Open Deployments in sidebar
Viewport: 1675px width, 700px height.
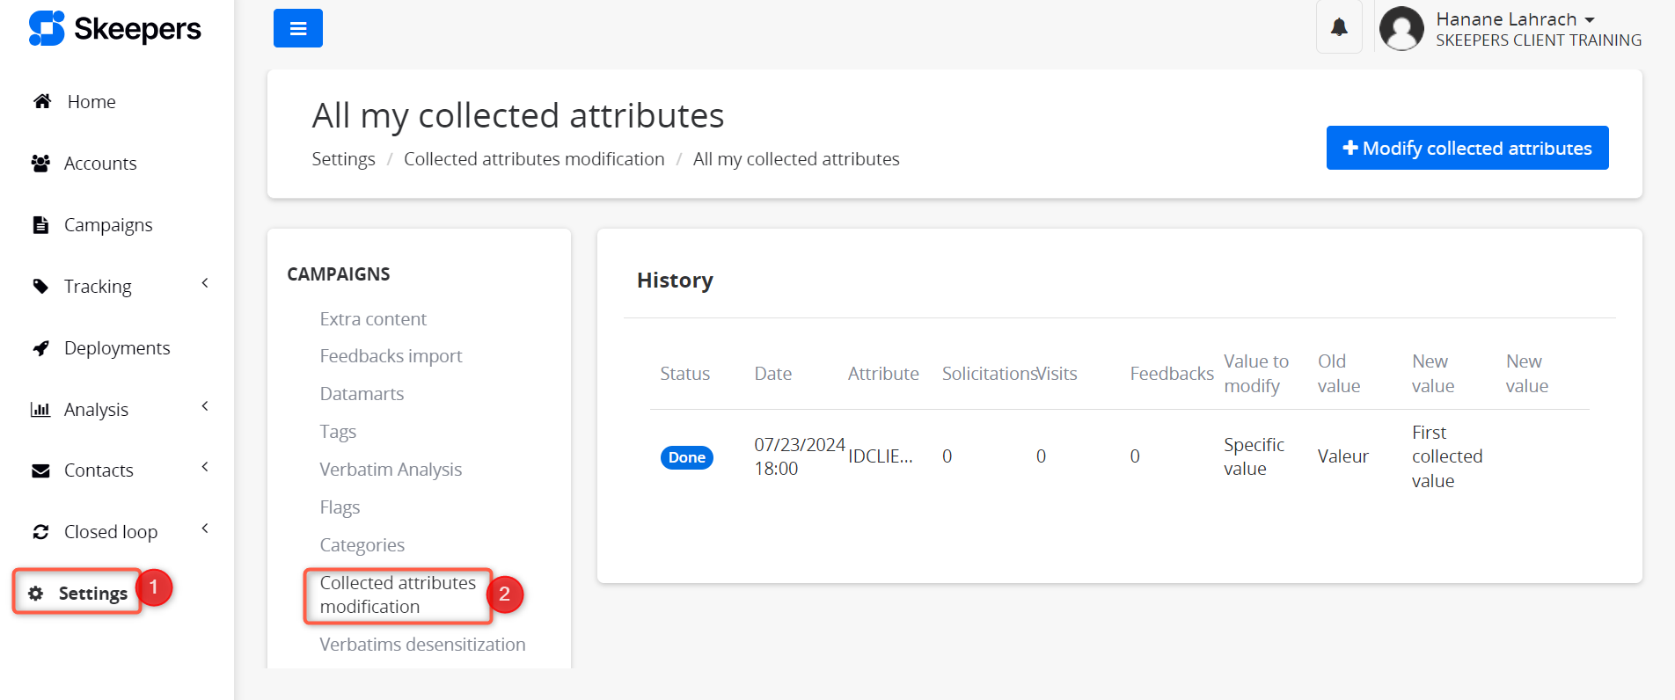tap(117, 348)
